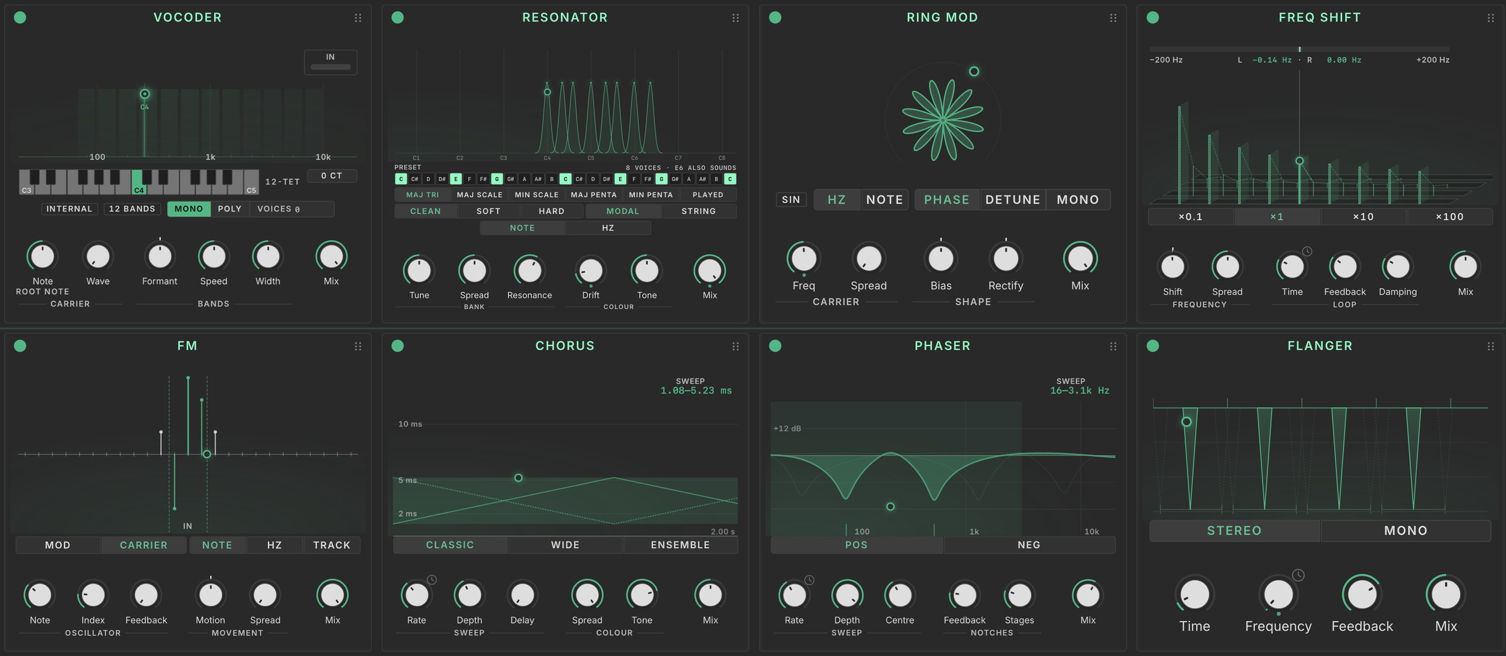Viewport: 1506px width, 656px height.
Task: Open the 12 BANDS selector in Vocoder
Action: point(132,209)
